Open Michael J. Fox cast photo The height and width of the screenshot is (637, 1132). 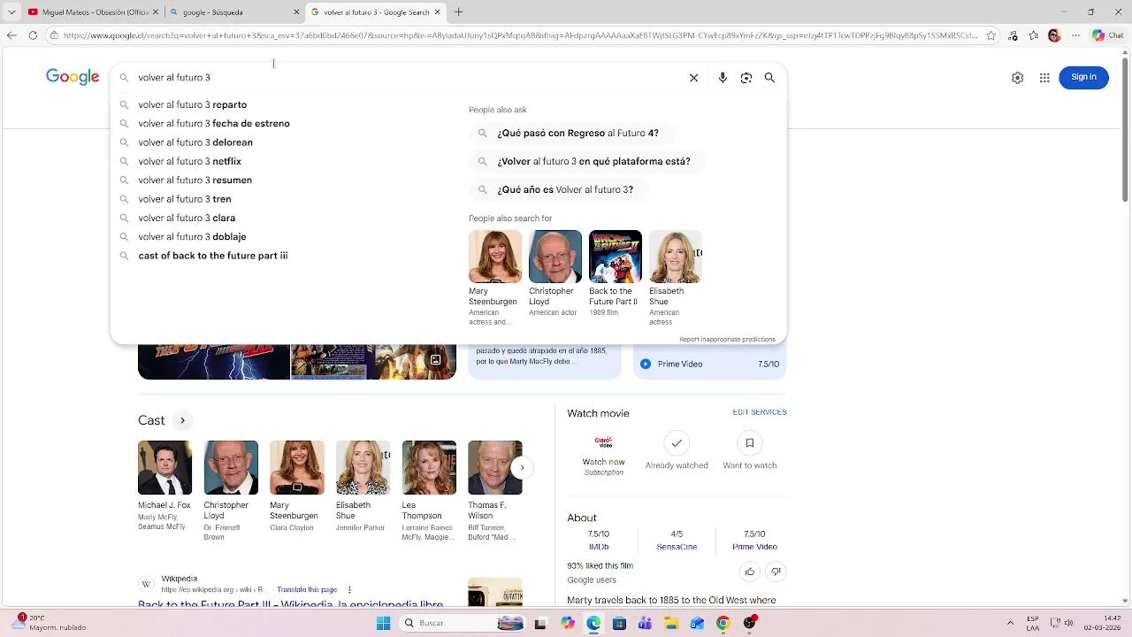(164, 468)
